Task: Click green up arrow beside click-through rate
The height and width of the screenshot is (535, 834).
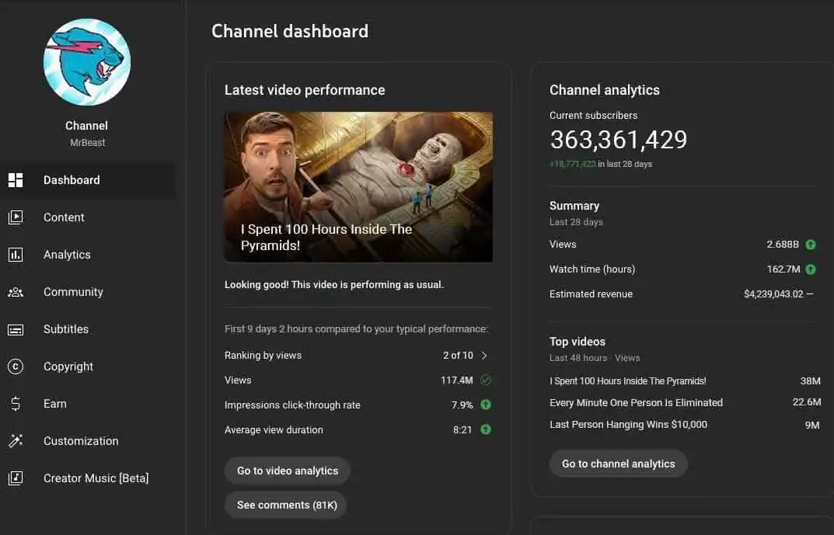Action: tap(486, 405)
